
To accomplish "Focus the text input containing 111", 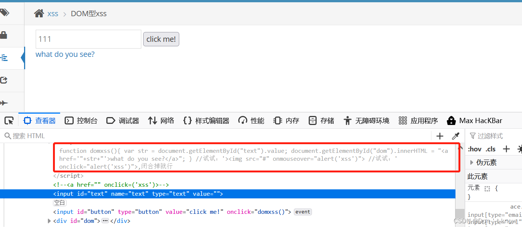I will pyautogui.click(x=88, y=39).
